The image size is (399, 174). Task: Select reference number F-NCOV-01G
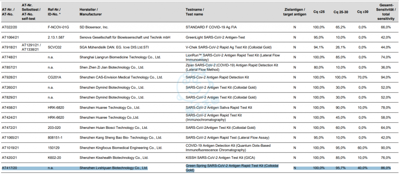58,27
